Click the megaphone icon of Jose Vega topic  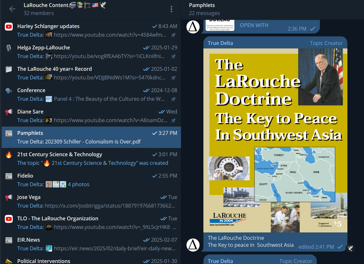point(9,197)
